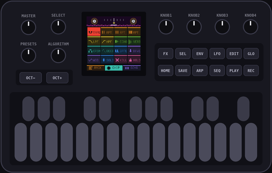Image resolution: width=272 pixels, height=173 pixels.
Task: Select the three-bar RPT repeat pad
Action: (121, 32)
